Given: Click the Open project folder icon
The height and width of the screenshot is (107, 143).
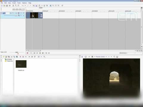Looking at the screenshot, I should 4,6.
